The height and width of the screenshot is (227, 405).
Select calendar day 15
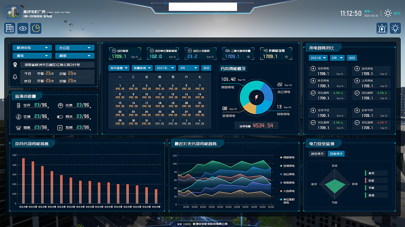[120, 104]
